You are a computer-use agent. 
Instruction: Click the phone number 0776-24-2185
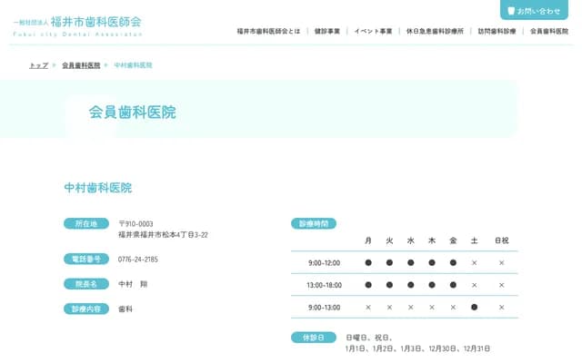point(138,260)
